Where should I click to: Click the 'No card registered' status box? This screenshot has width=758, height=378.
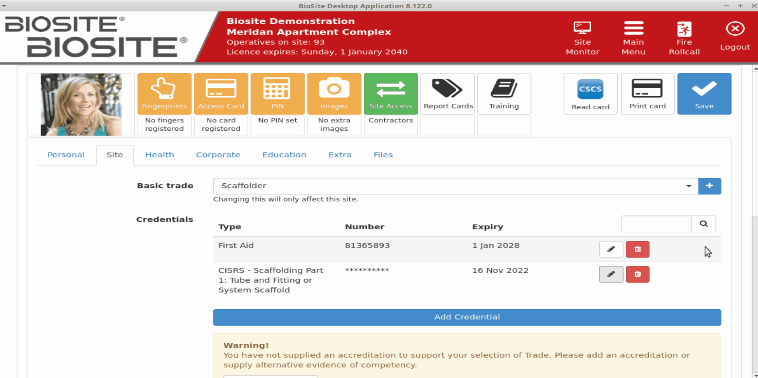click(221, 126)
